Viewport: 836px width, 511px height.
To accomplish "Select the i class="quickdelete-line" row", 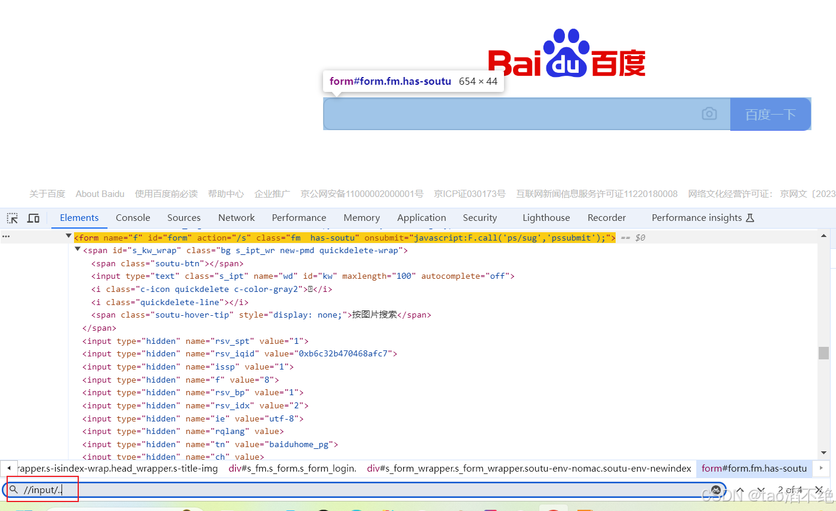I will point(170,302).
